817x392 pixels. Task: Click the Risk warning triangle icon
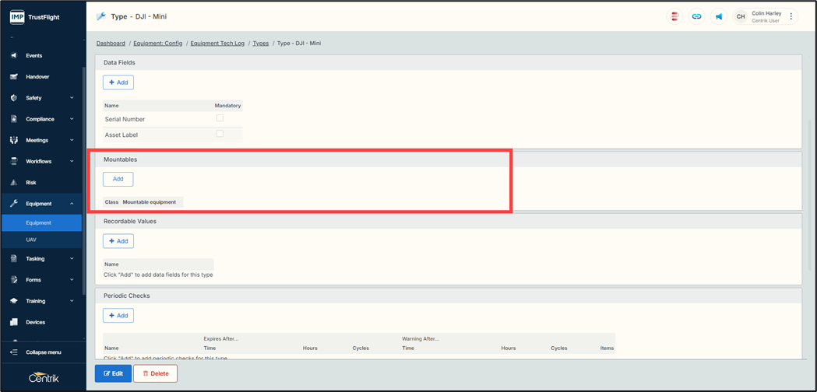tap(14, 183)
